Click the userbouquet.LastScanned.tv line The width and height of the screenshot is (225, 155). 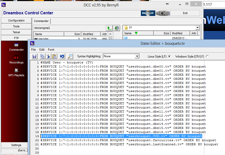(x=129, y=144)
